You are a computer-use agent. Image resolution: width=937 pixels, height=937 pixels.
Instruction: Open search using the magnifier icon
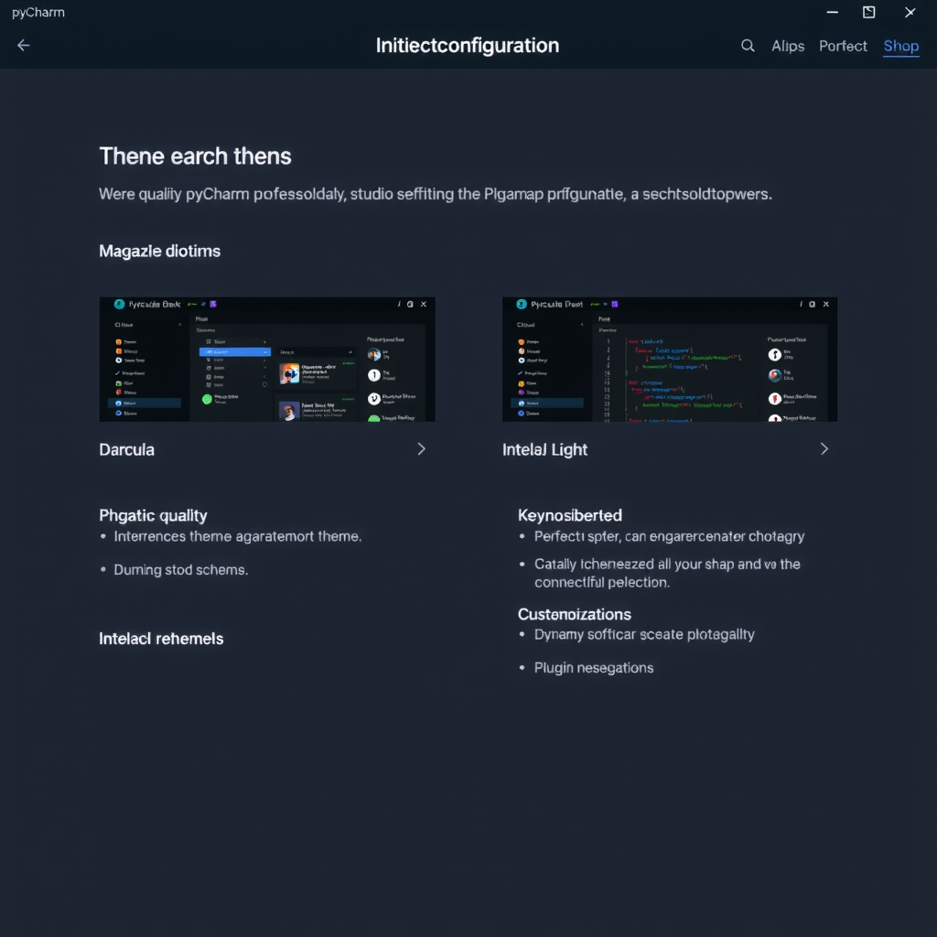pos(748,45)
